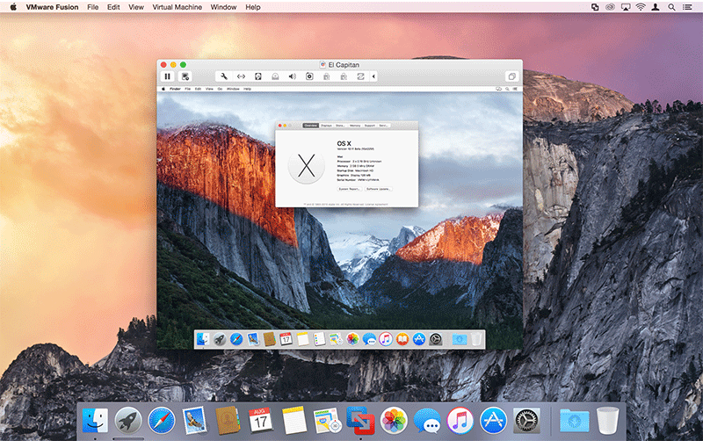The width and height of the screenshot is (703, 441).
Task: Open Reminders in guest VM dock
Action: click(319, 339)
